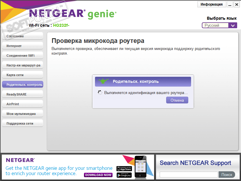Click the NETGEAR logo in bottom banner
The height and width of the screenshot is (181, 241).
click(20, 160)
